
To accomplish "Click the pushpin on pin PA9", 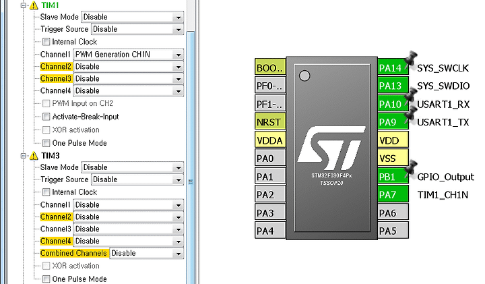I will pyautogui.click(x=411, y=113).
